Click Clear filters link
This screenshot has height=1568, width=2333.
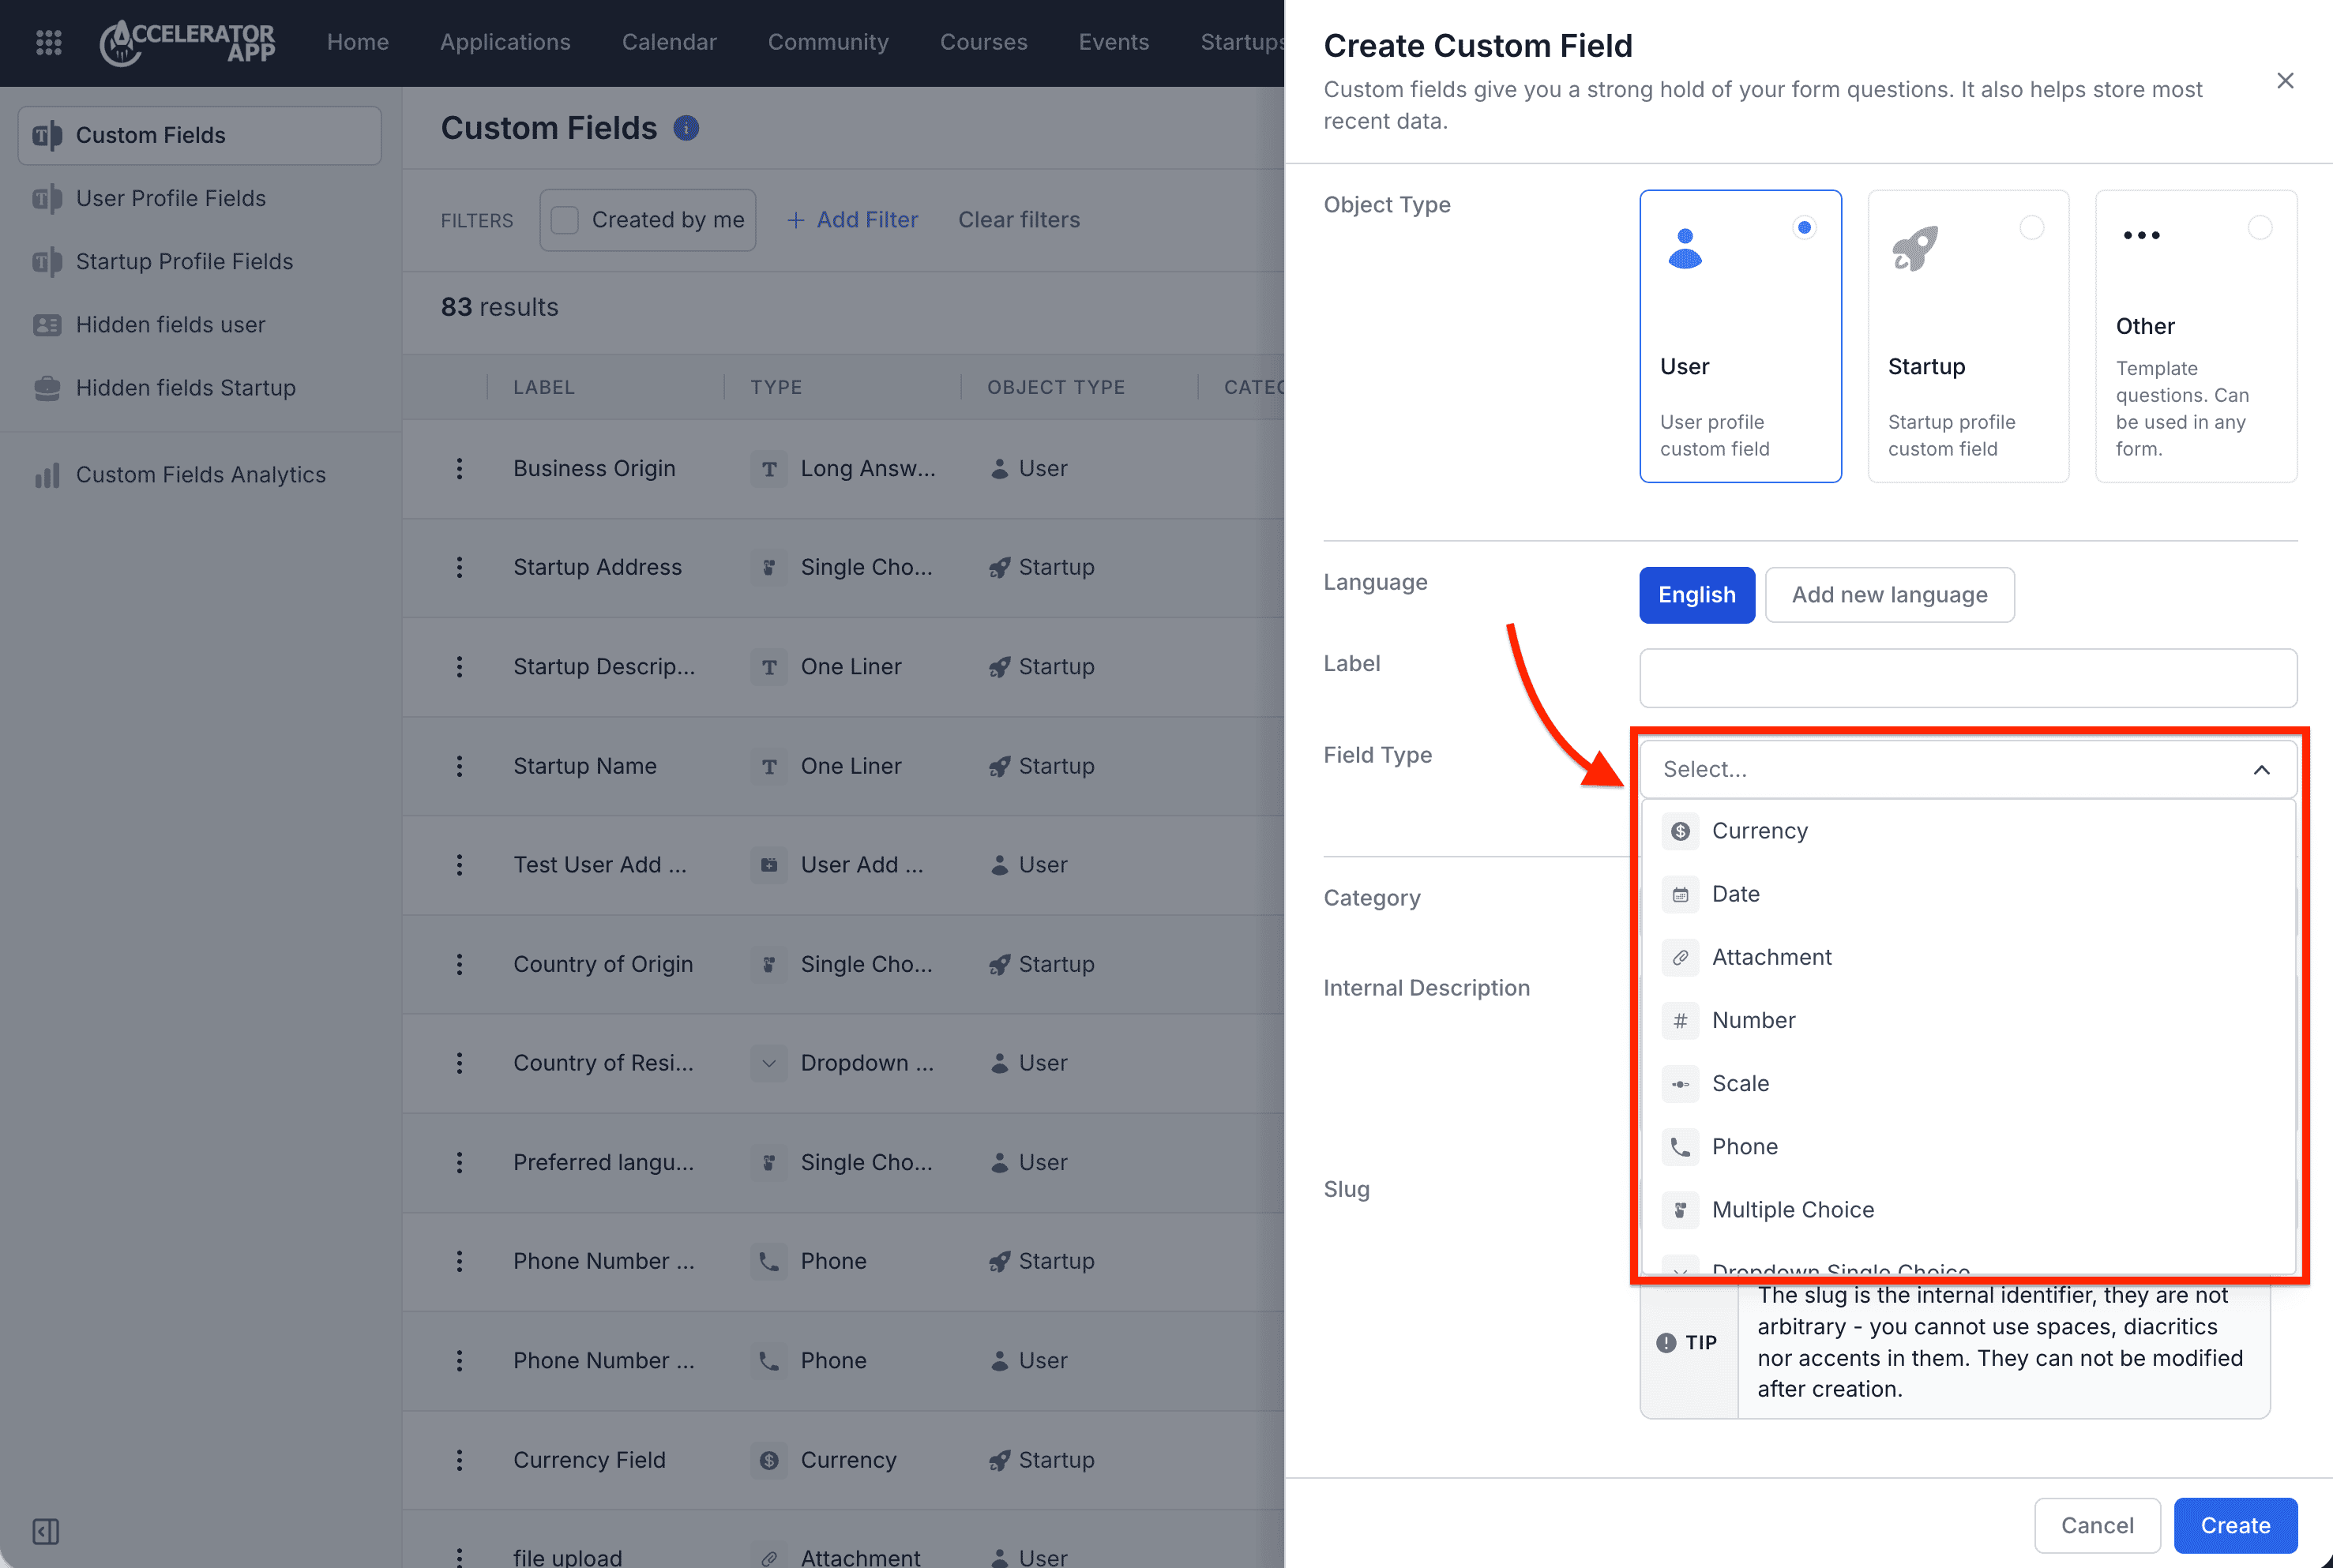coord(1019,220)
